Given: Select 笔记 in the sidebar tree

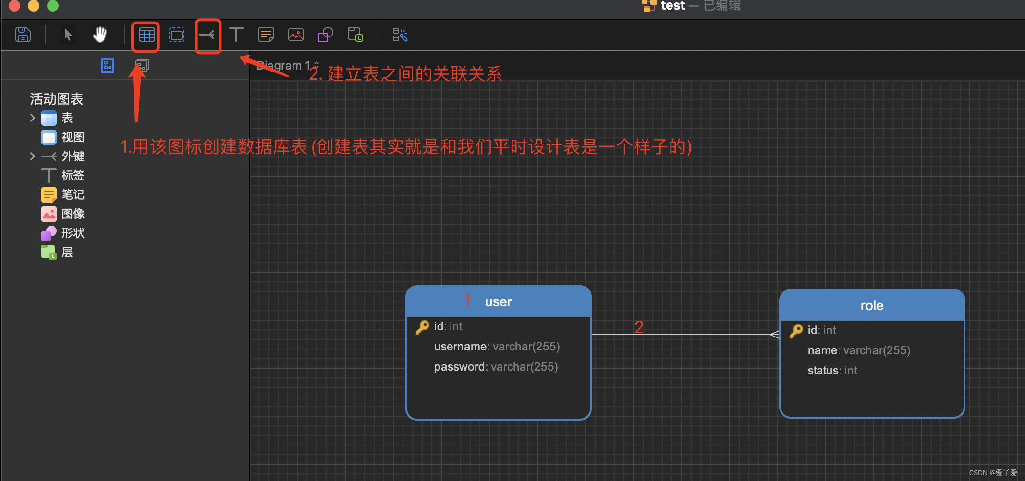Looking at the screenshot, I should point(73,194).
